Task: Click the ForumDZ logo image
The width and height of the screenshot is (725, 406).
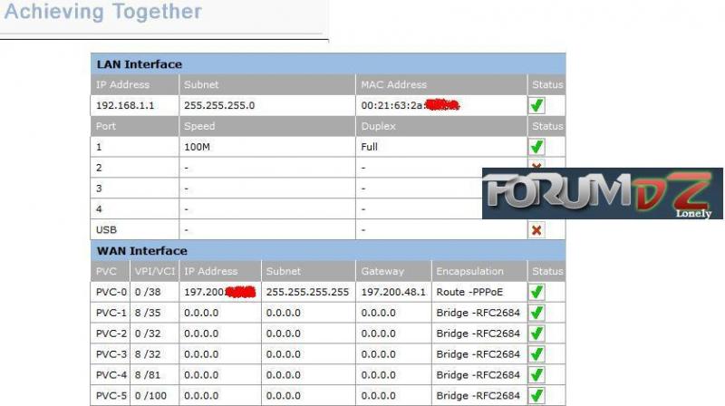Action: click(602, 194)
